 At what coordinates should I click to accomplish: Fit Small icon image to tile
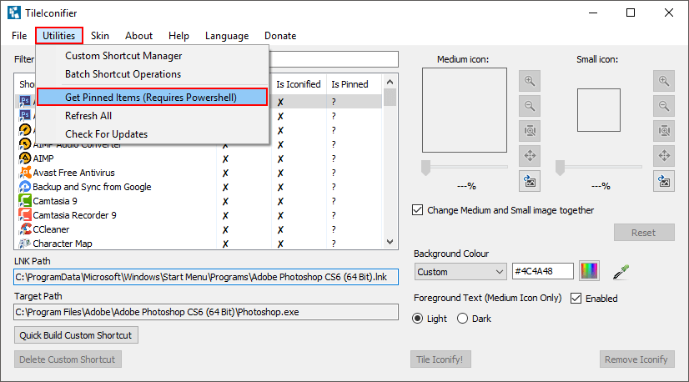click(x=663, y=131)
